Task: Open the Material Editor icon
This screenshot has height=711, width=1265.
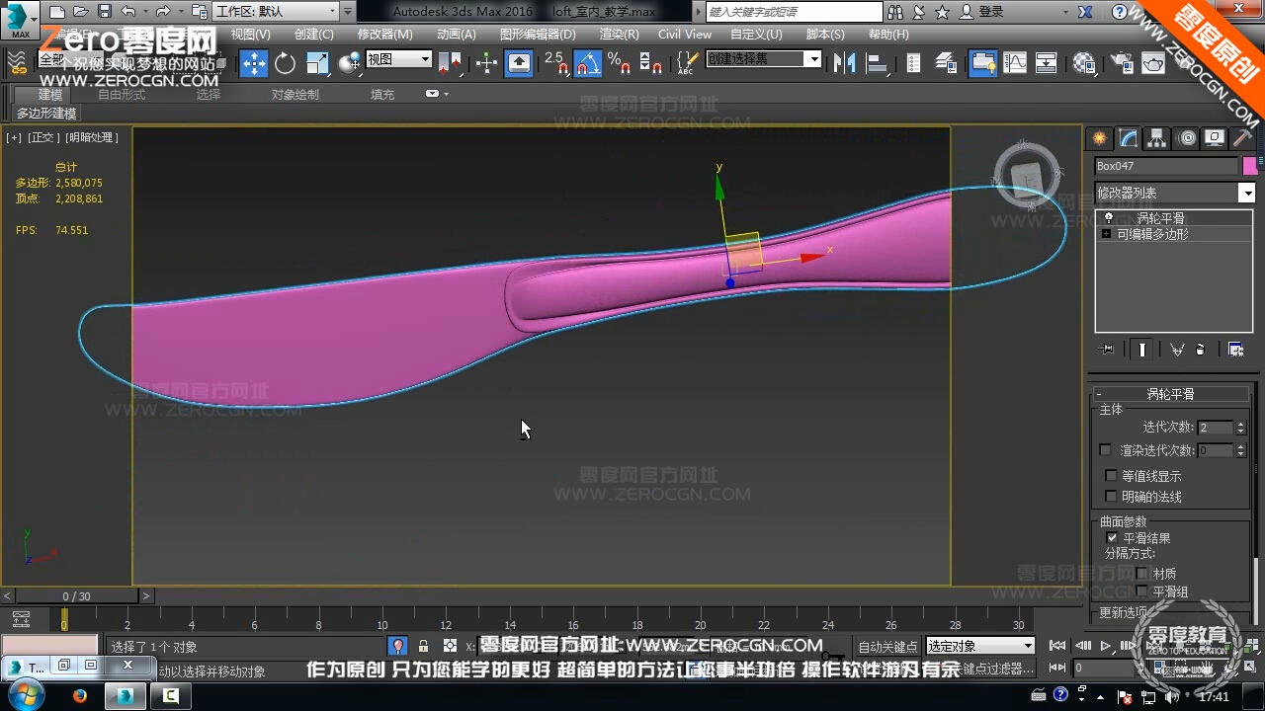Action: (x=1084, y=63)
